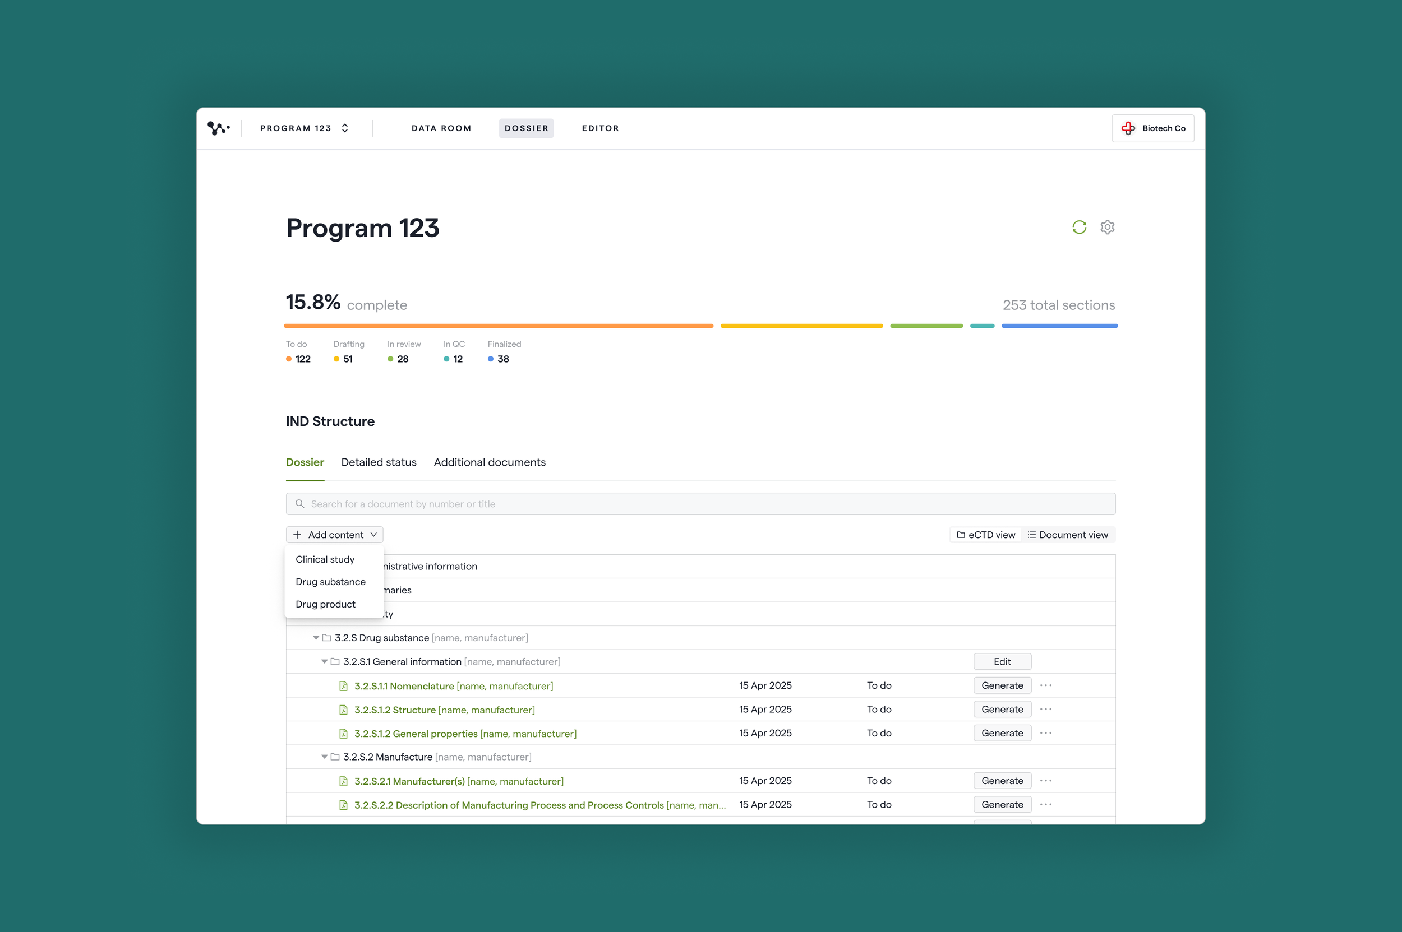Click the document icon beside 3.2.S.2.2 Description
Screen dimensions: 1402x932
[343, 805]
